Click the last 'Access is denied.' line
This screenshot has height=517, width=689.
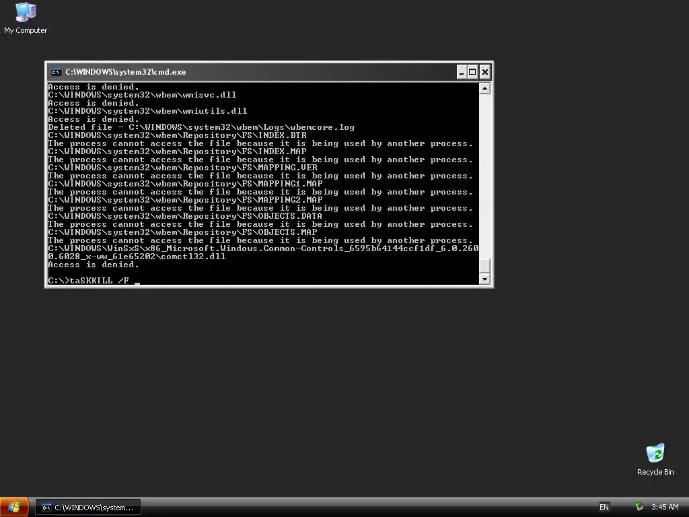93,265
